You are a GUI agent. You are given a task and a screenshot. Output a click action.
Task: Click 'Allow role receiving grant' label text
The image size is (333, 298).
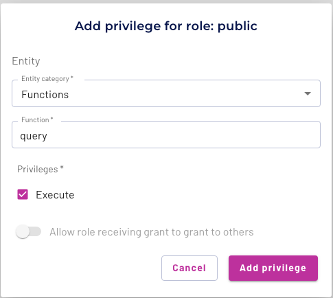(x=152, y=232)
